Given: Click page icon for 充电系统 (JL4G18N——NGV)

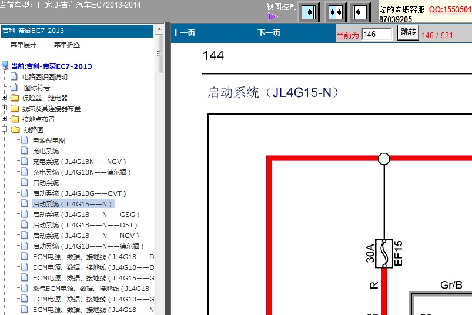Looking at the screenshot, I should click(25, 161).
